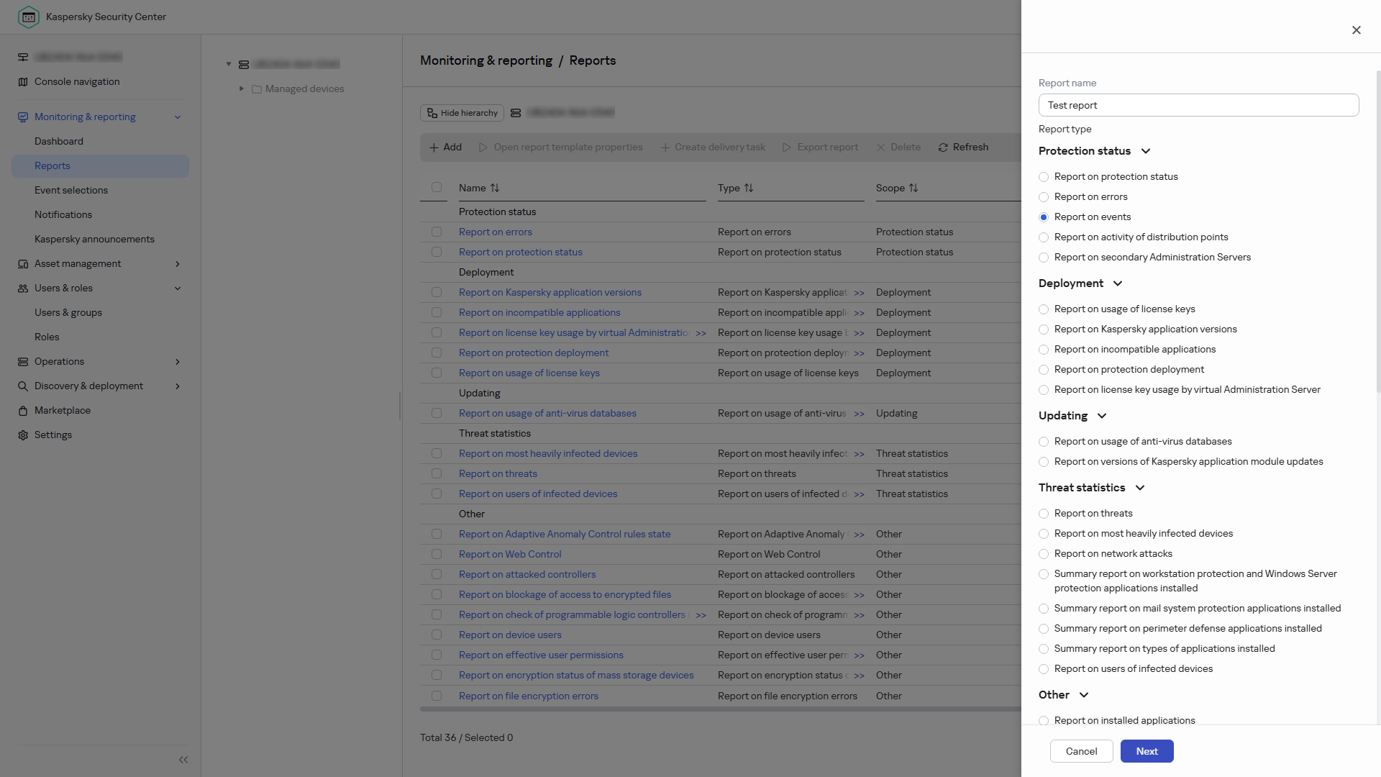Image resolution: width=1381 pixels, height=777 pixels.
Task: Select Report on installed applications radio
Action: click(1044, 721)
